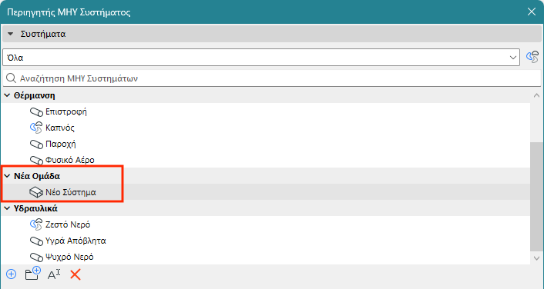The image size is (544, 289).
Task: Rename the selected system
Action: tap(54, 275)
